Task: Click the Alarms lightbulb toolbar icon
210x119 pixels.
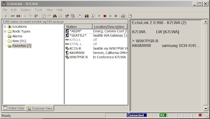Action: coord(60,16)
